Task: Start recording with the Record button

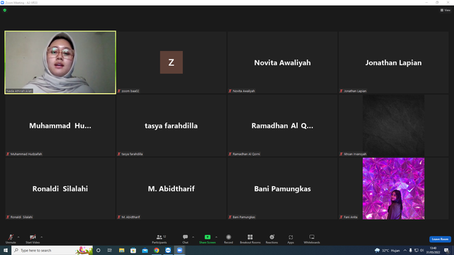Action: [228, 239]
